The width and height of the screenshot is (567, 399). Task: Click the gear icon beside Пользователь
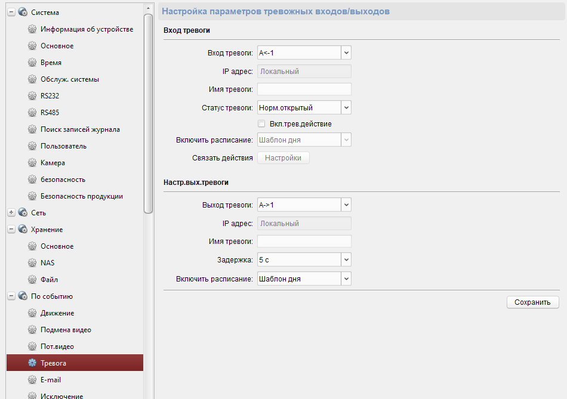click(32, 146)
